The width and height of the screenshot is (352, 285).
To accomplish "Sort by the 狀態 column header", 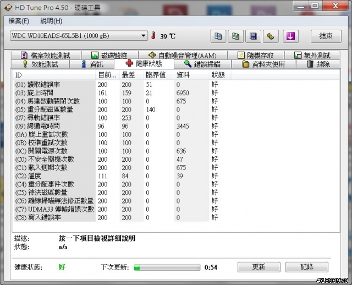I will pos(220,75).
